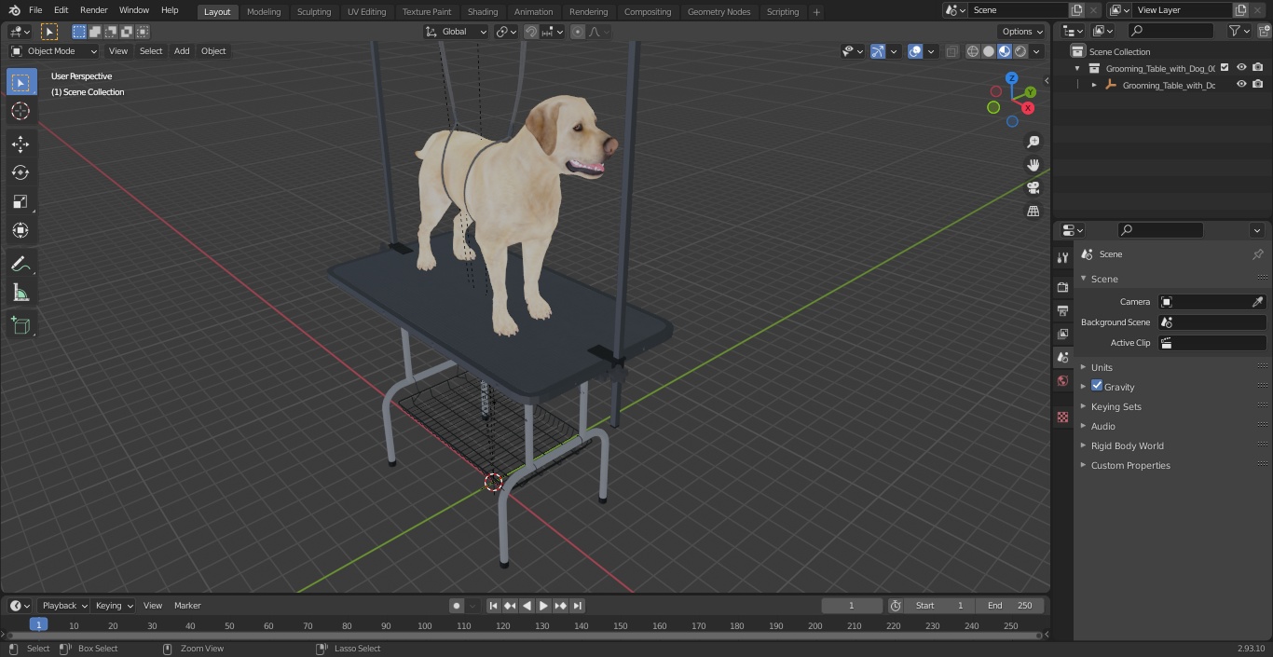
Task: Jump to the timeline's last frame
Action: point(578,606)
